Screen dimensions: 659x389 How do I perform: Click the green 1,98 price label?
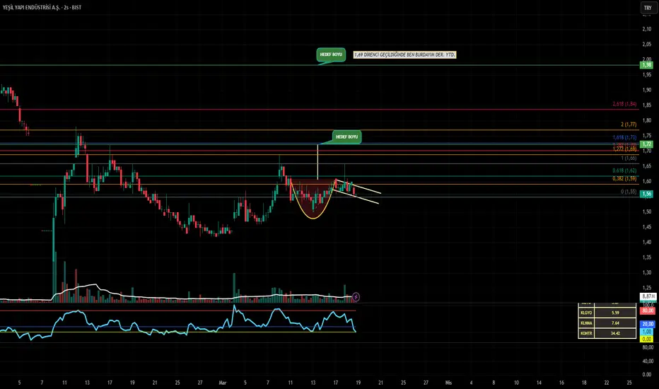pyautogui.click(x=646, y=65)
